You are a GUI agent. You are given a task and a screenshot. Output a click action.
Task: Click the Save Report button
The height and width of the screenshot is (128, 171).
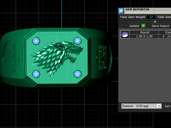(x=160, y=26)
